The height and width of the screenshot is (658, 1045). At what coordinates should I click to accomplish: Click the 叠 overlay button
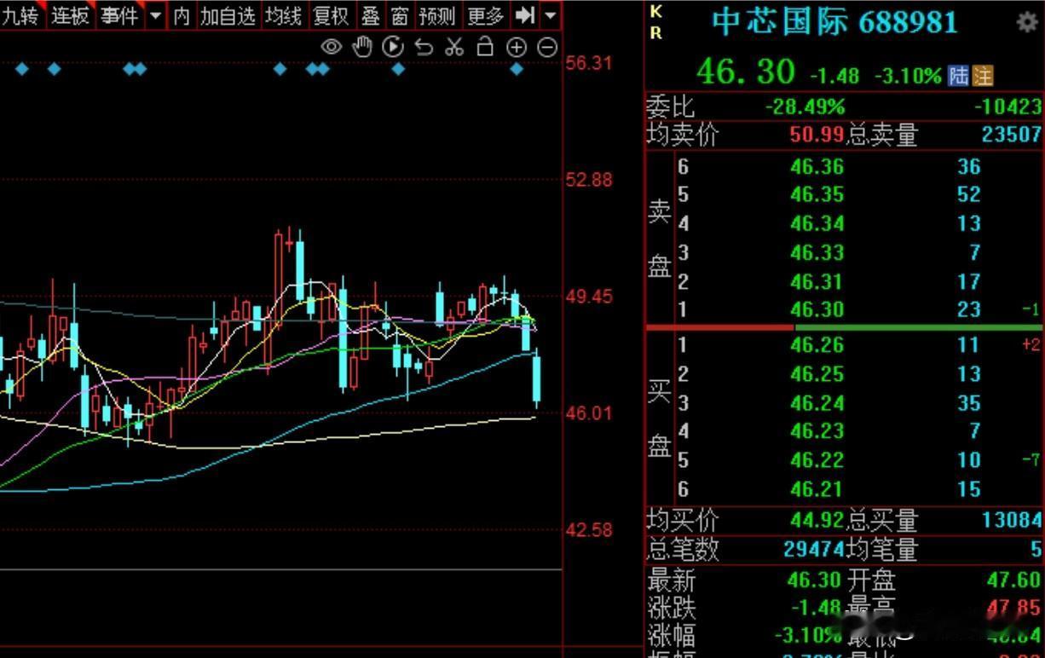pos(370,15)
